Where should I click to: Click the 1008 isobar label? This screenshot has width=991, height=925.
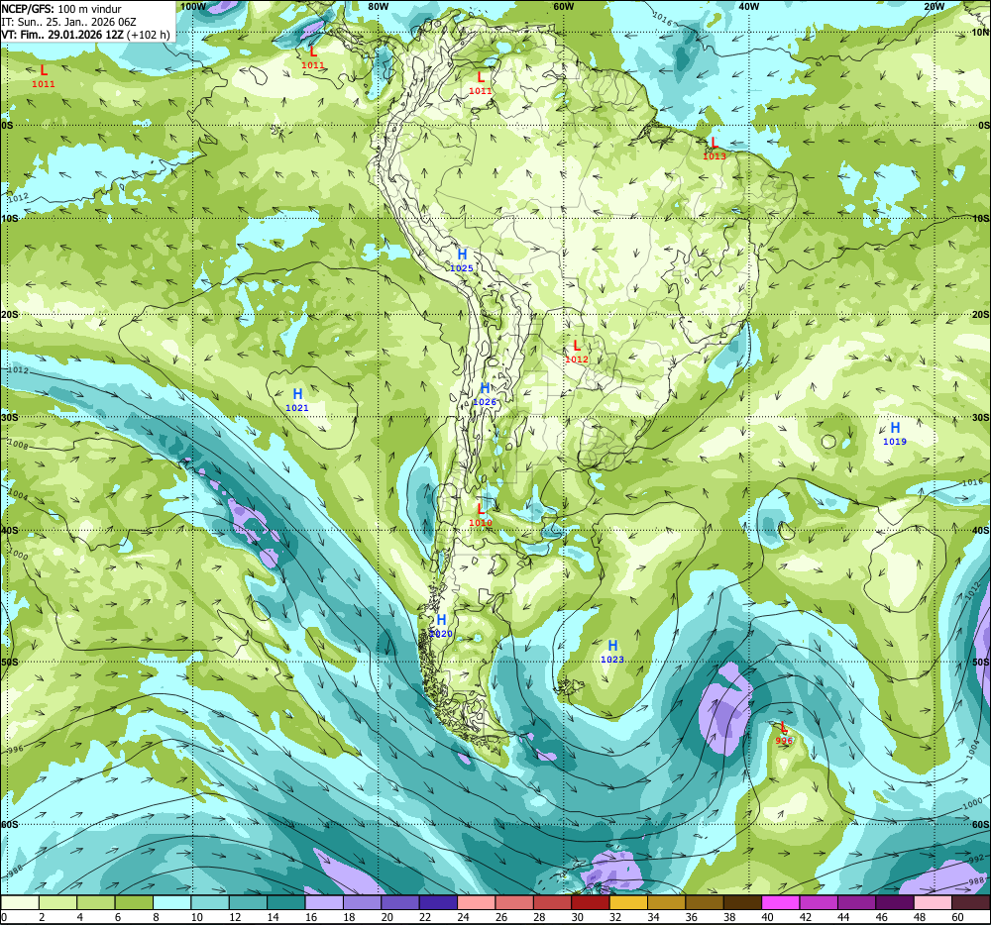pyautogui.click(x=17, y=445)
